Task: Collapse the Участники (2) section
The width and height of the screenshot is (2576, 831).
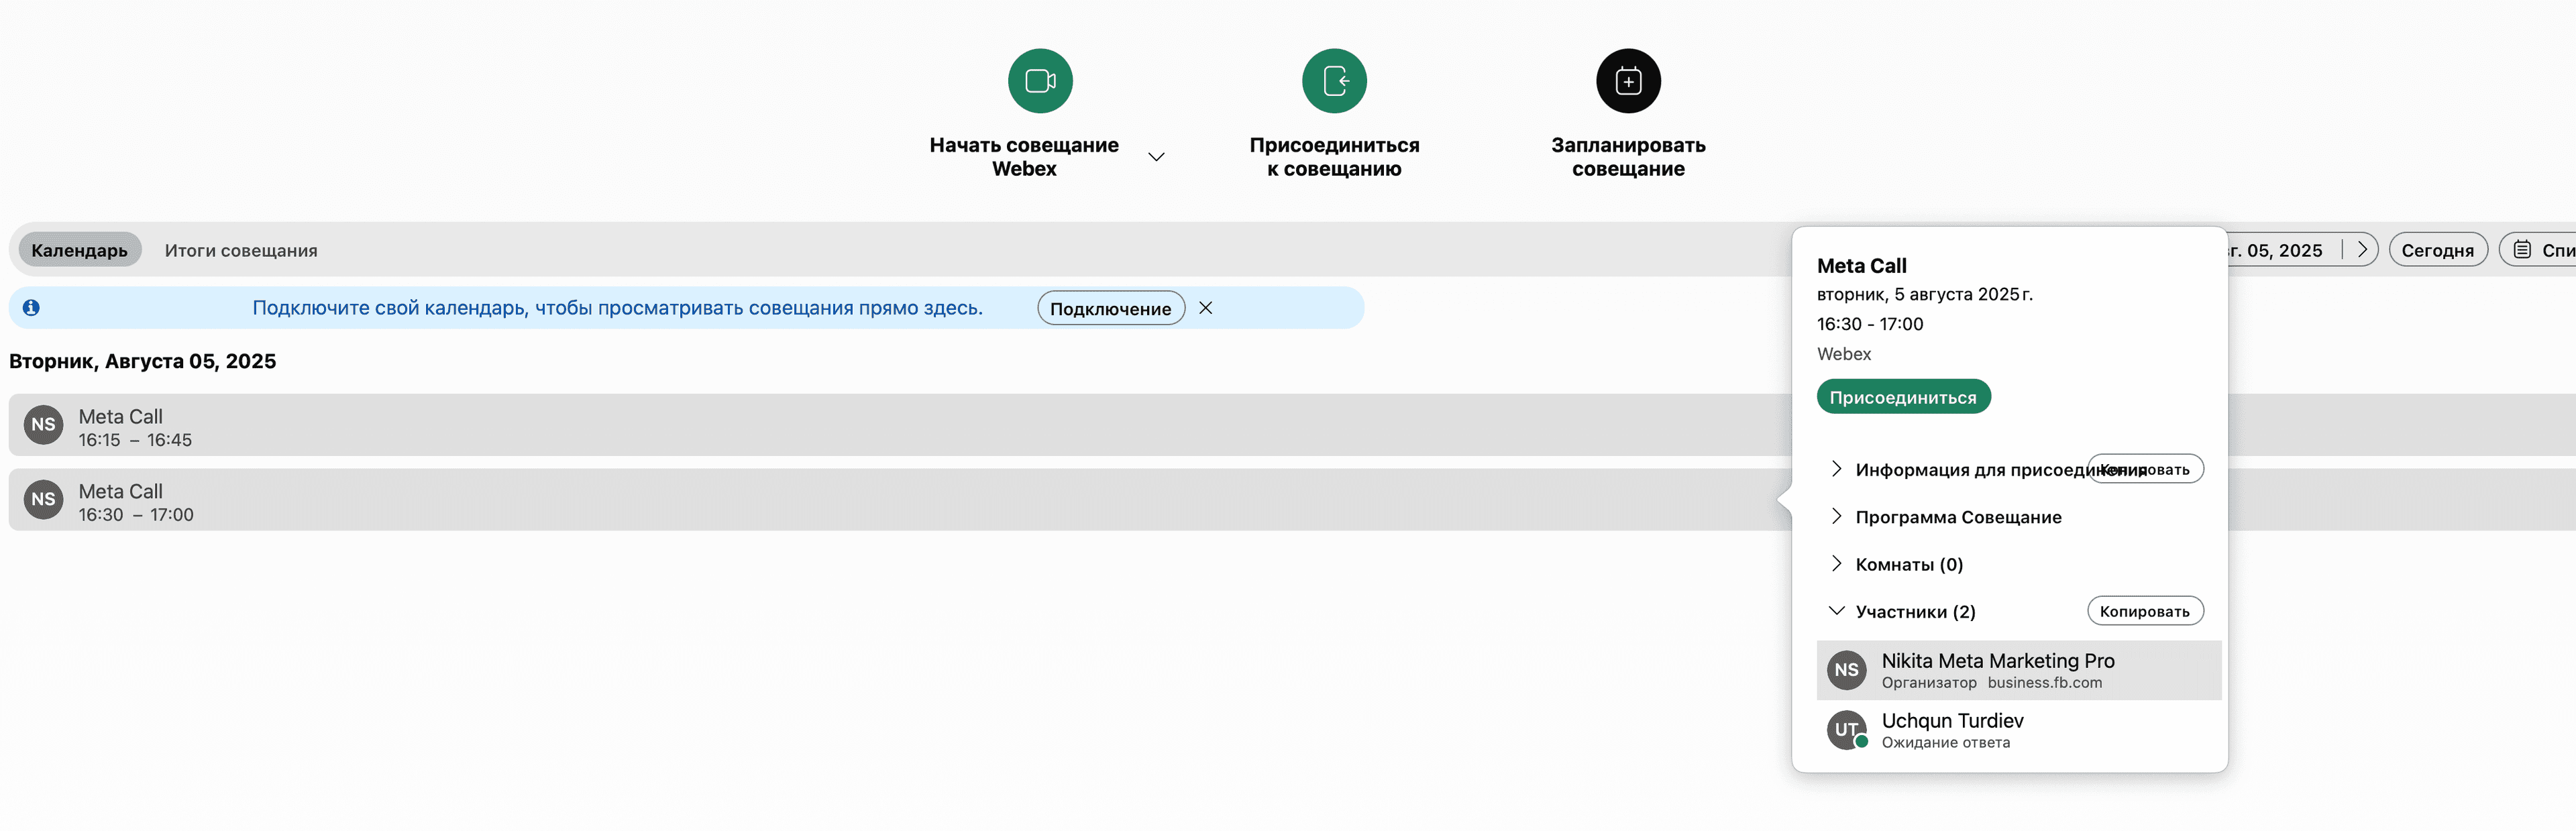Action: click(x=1836, y=611)
